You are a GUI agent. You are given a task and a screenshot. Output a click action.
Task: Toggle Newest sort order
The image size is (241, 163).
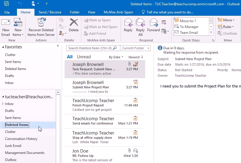136,57
